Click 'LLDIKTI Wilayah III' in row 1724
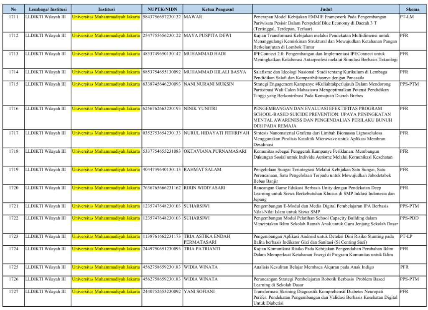The image size is (428, 310). 46,249
